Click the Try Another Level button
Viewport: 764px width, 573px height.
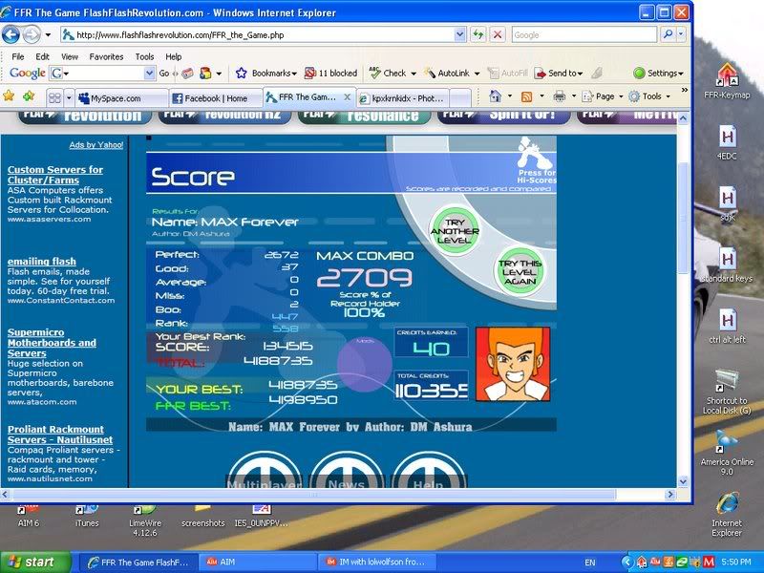(455, 230)
